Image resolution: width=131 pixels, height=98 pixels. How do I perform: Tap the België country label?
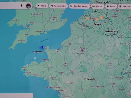tap(97, 24)
